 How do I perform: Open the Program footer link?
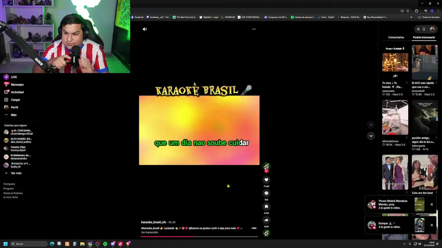[9, 189]
